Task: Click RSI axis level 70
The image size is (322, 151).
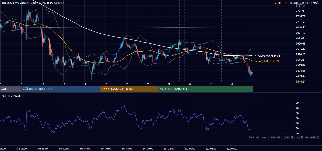Action: tap(297, 108)
